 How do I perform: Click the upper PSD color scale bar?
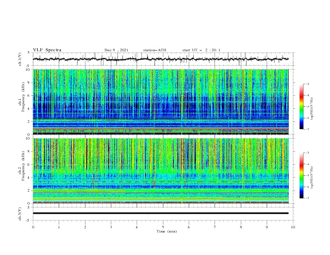click(301, 106)
